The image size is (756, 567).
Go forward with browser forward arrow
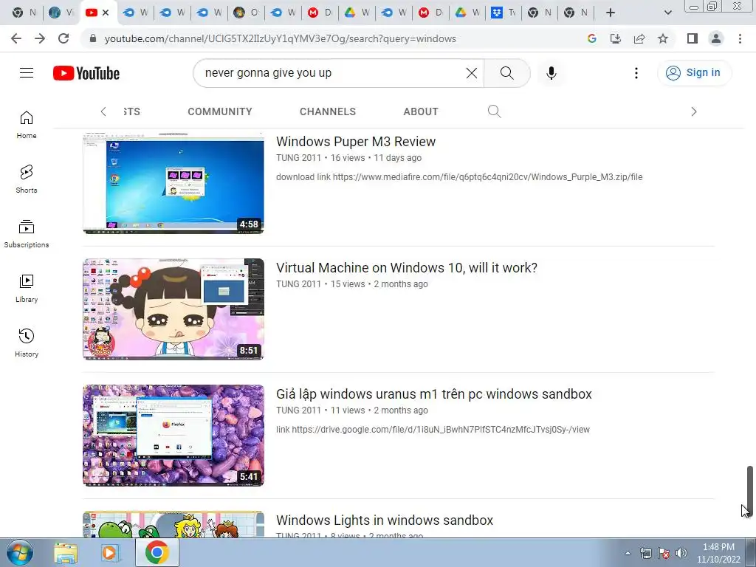point(40,38)
